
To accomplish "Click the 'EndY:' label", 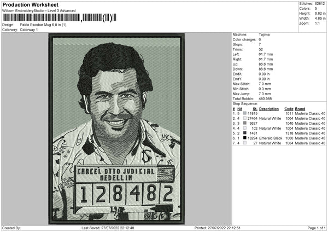I will pyautogui.click(x=237, y=79).
